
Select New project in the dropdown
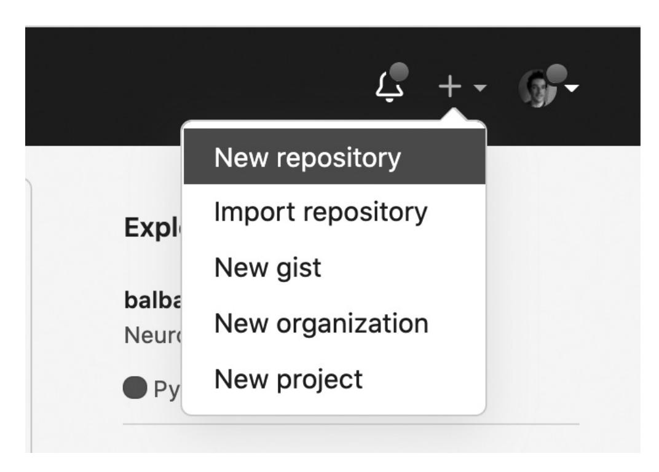(x=288, y=379)
